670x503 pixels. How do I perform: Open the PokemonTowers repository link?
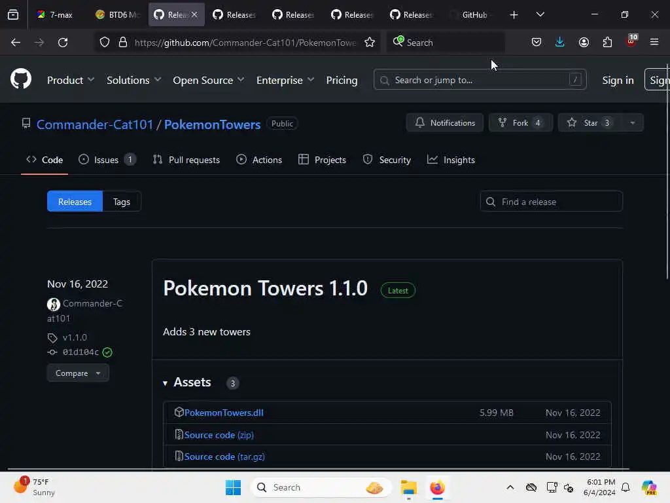click(213, 124)
